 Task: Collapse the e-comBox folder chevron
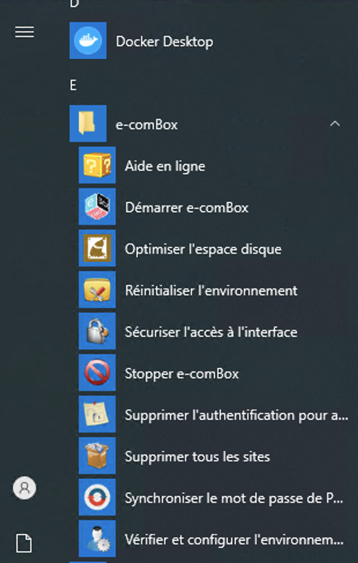pos(335,124)
